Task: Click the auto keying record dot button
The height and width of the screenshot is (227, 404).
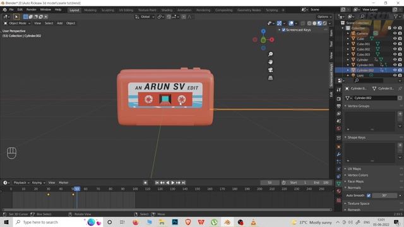Action: point(145,183)
